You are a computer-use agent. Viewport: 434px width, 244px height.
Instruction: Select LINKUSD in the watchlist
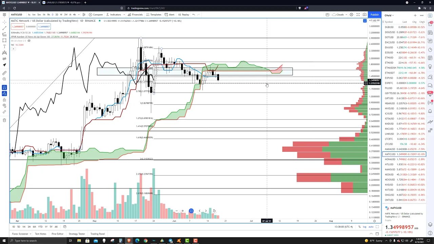[404, 134]
